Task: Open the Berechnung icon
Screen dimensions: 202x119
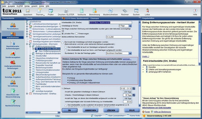Action: [94, 11]
